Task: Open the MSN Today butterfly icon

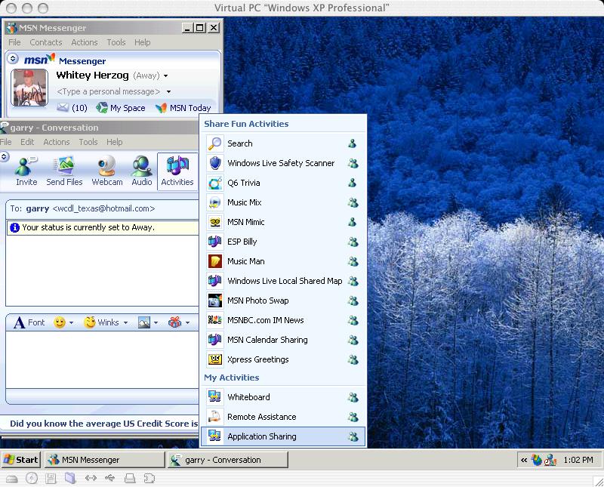Action: coord(161,108)
